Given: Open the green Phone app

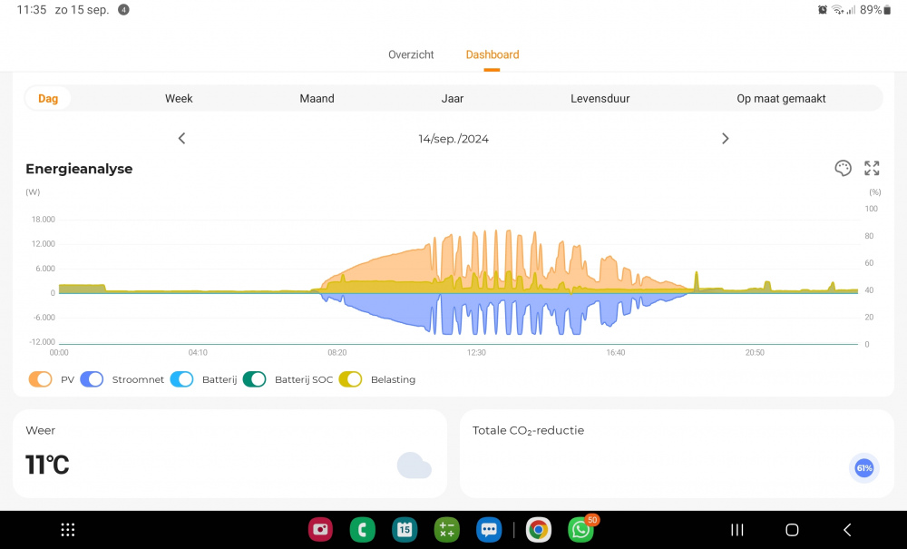Looking at the screenshot, I should [362, 529].
